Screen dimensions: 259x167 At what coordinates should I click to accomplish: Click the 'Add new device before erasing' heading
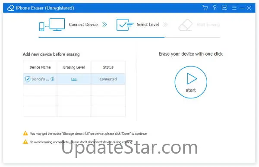click(51, 54)
